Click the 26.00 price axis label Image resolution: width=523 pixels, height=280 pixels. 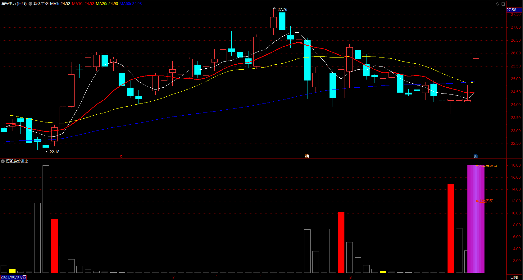516,53
